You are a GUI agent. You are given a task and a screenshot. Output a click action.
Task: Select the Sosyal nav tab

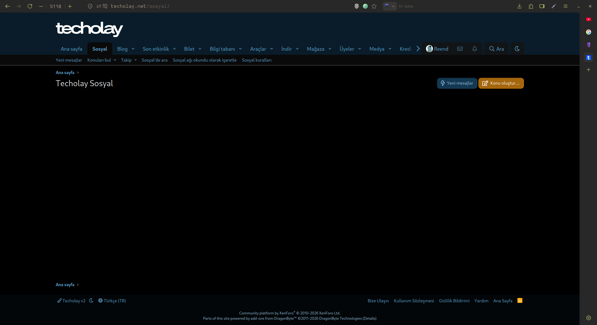(100, 49)
